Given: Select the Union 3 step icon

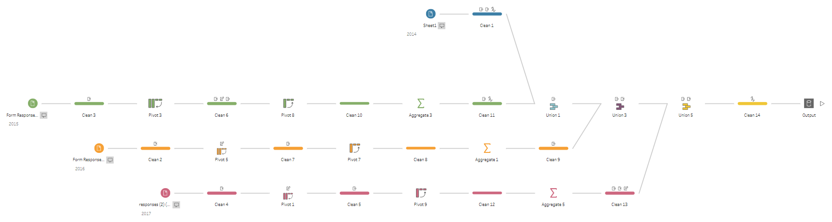Looking at the screenshot, I should click(620, 106).
